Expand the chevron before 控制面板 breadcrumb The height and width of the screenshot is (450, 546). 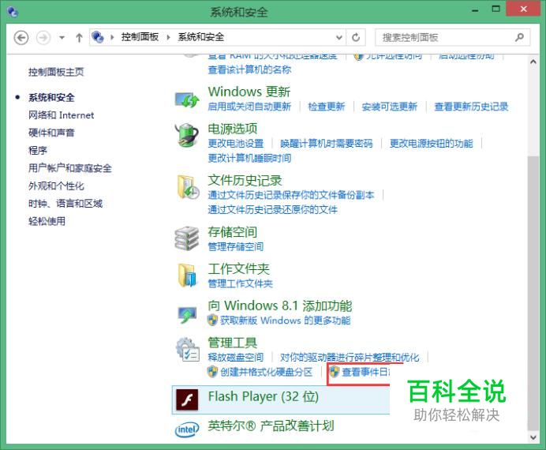tap(112, 37)
